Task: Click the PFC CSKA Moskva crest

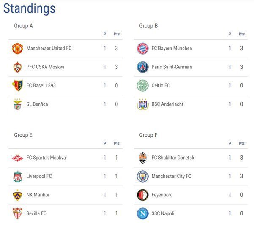Action: point(17,67)
